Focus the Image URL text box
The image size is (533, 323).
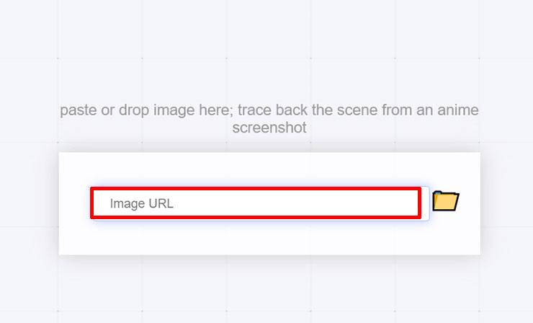(256, 203)
